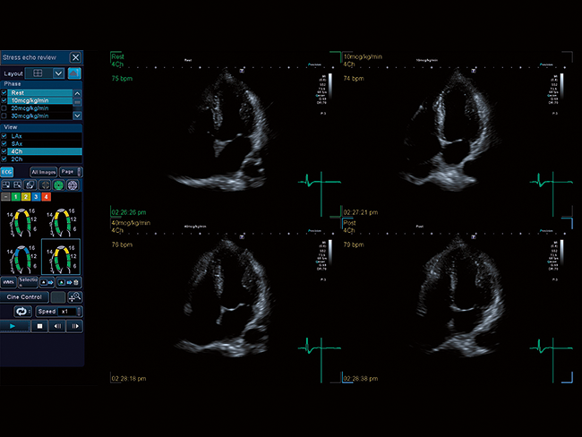Toggle the 2Ch view checkbox
Screen dimensions: 582x437
[x=4, y=159]
